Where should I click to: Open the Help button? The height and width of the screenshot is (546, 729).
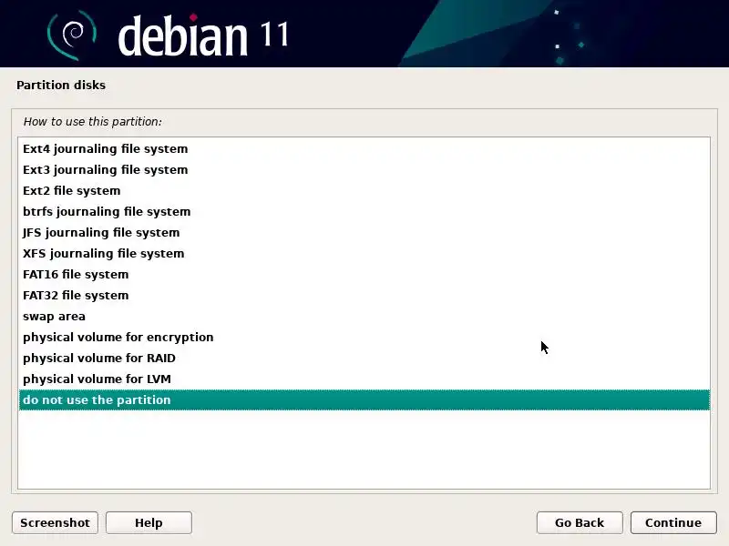coord(149,522)
